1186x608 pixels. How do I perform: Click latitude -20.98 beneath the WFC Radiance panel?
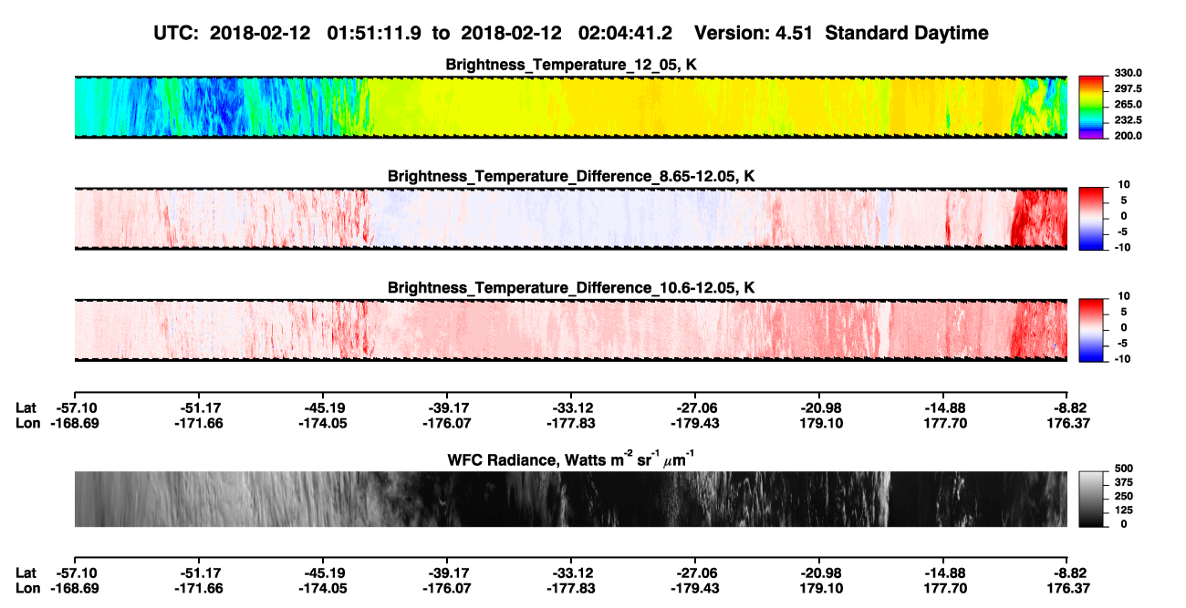[x=819, y=572]
